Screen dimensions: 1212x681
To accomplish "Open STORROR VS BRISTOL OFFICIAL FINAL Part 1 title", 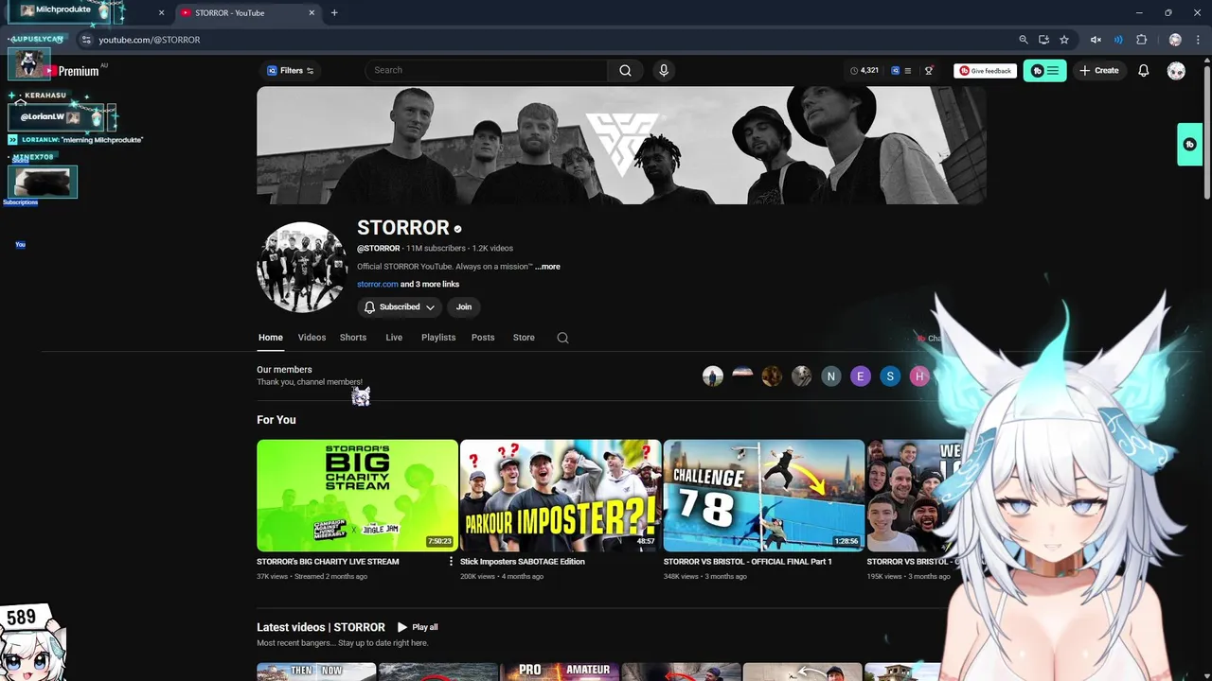I will coord(748,562).
